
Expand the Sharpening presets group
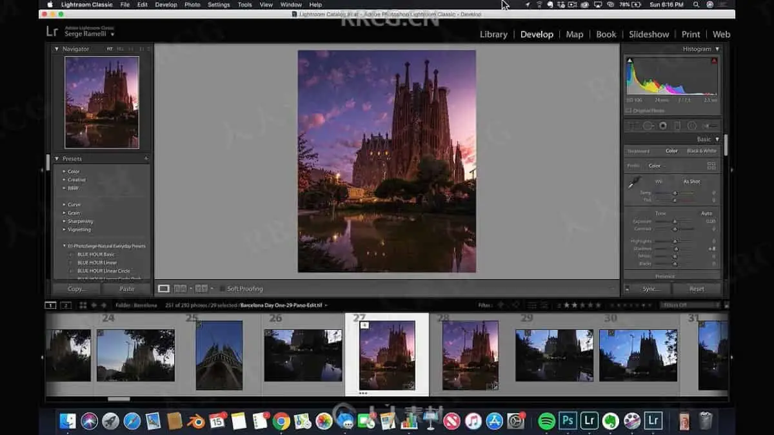tap(64, 221)
